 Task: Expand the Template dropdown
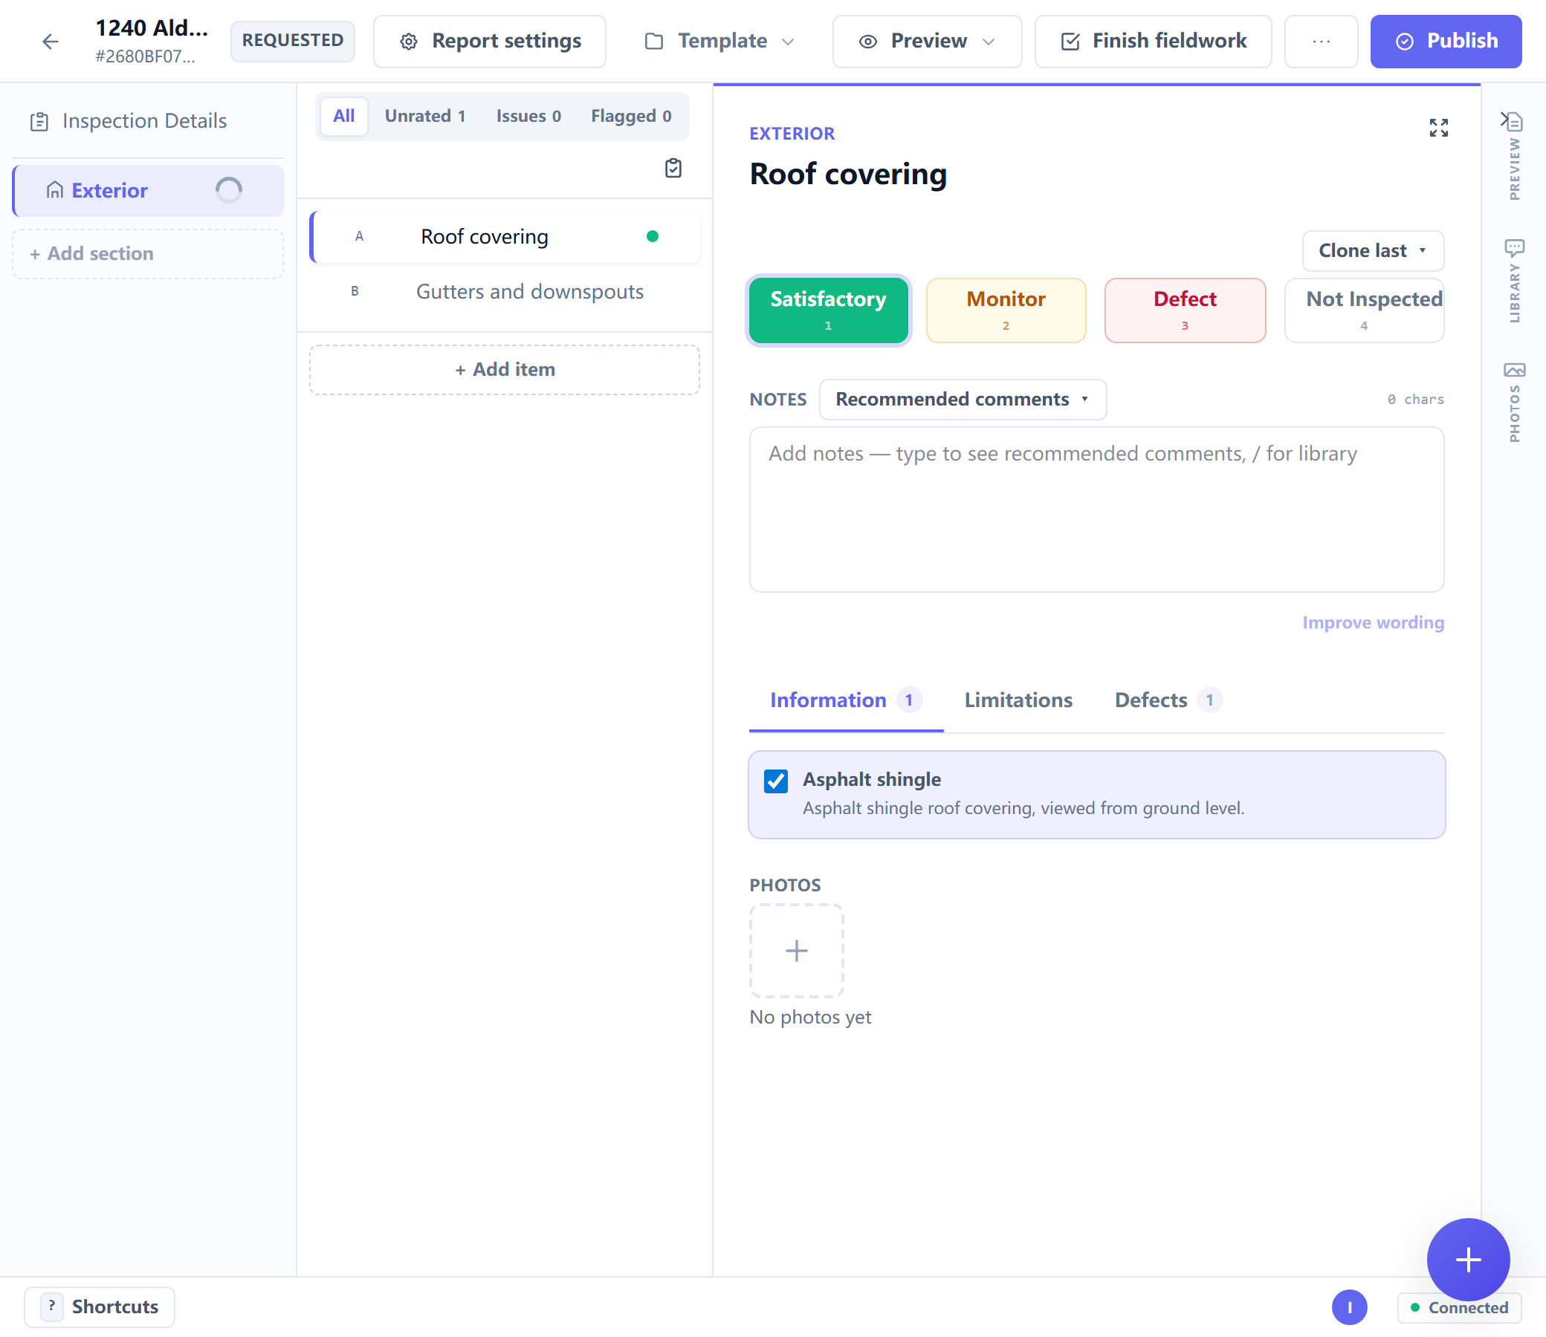719,42
